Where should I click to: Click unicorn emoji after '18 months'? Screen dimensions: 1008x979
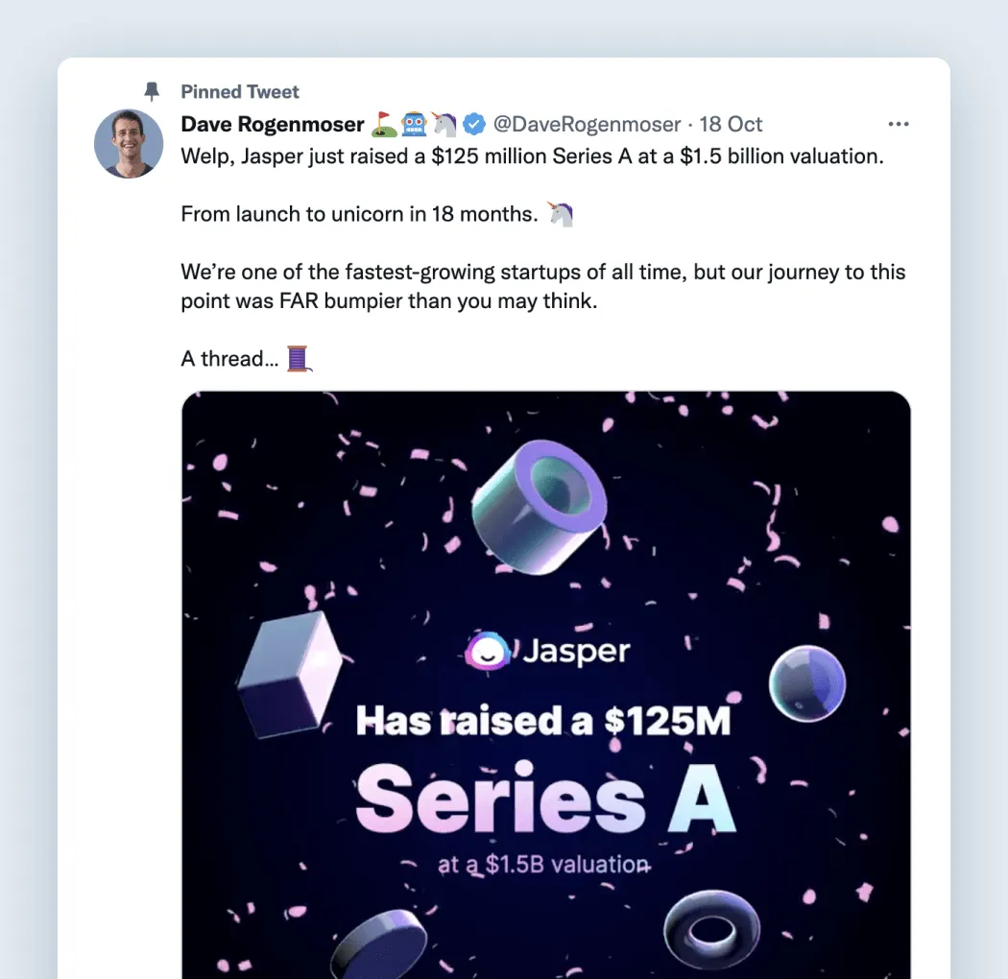point(561,214)
